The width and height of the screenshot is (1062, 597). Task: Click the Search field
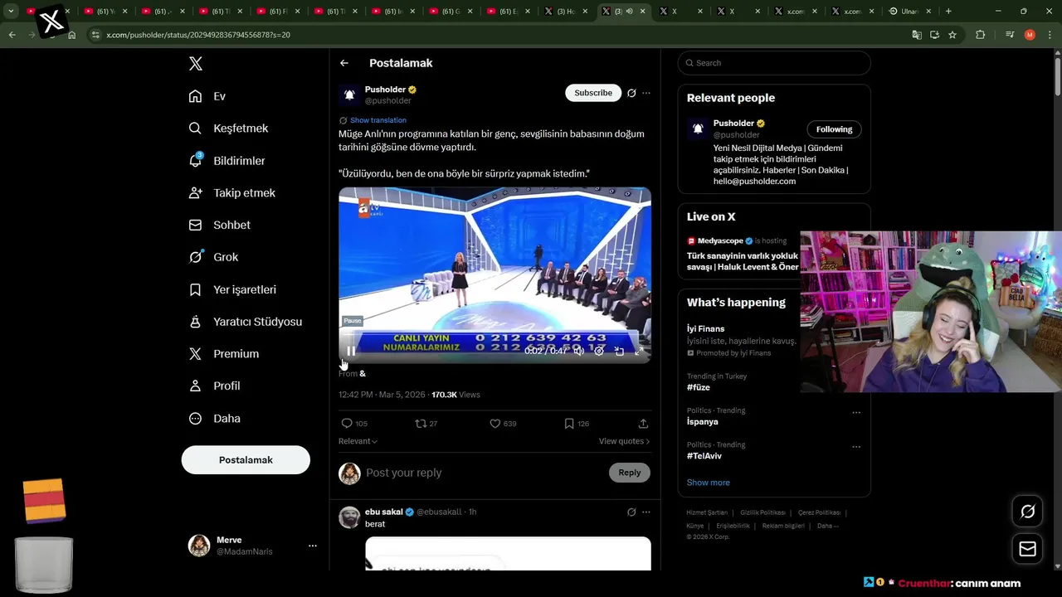[774, 63]
